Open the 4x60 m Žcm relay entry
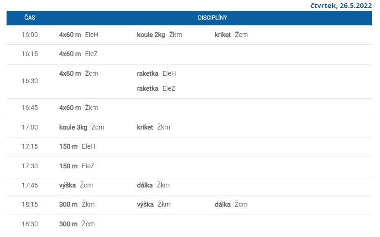380x237 pixels. (x=79, y=73)
